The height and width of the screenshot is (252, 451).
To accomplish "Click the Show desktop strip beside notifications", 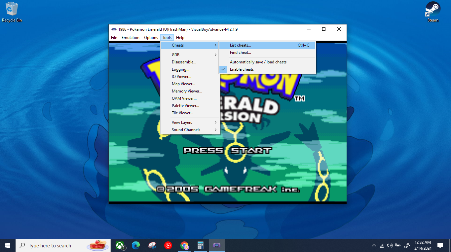I will [450, 245].
